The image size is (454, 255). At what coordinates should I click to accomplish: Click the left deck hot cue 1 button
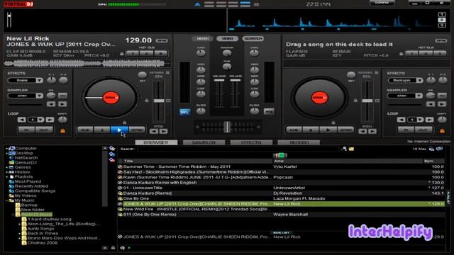click(x=133, y=54)
